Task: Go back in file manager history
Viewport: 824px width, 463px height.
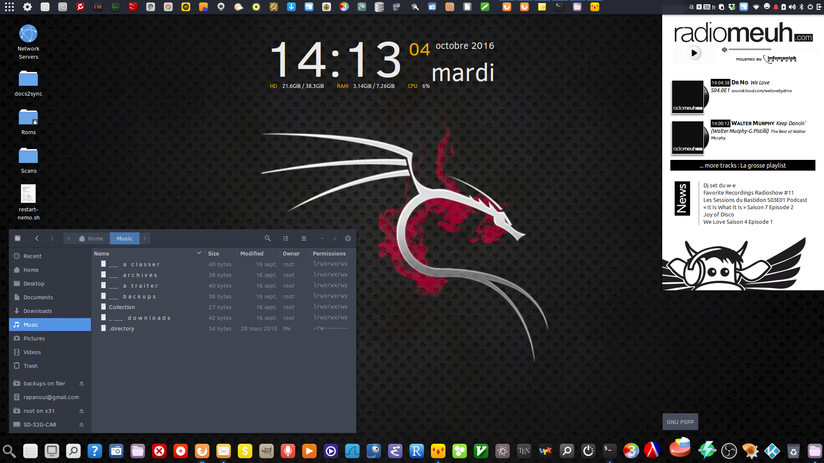Action: pyautogui.click(x=37, y=238)
